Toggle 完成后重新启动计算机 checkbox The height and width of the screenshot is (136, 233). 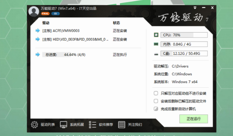click(156, 109)
